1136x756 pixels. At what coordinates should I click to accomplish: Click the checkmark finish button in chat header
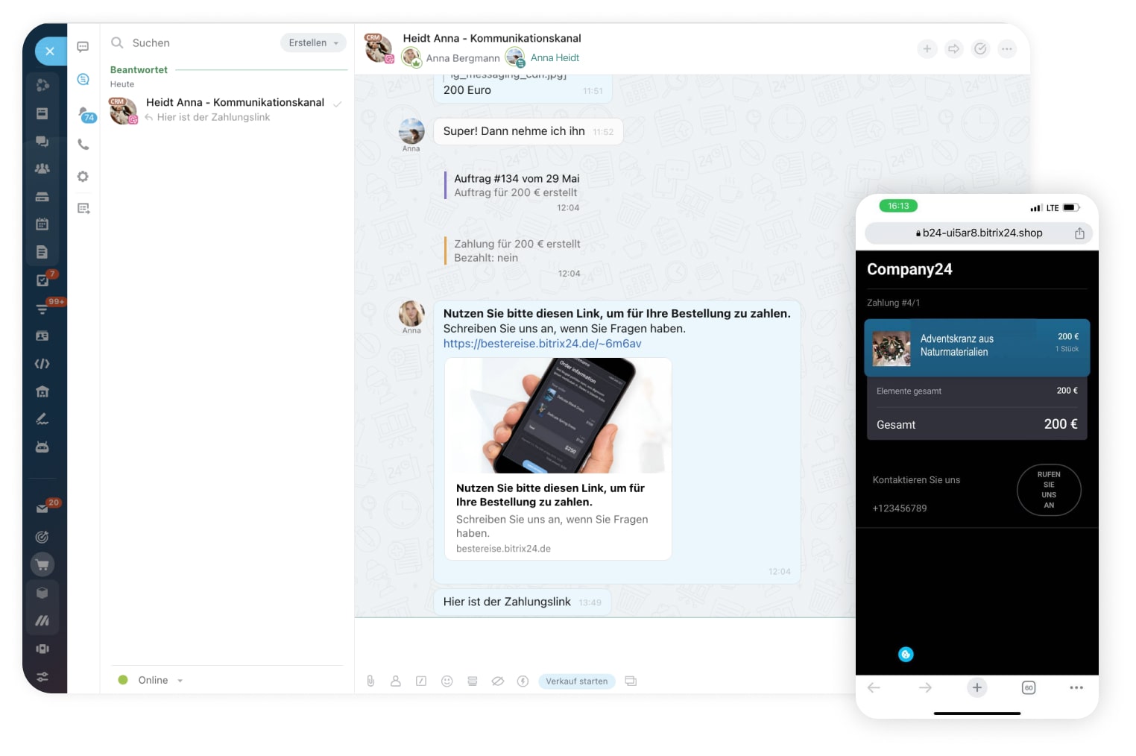980,49
